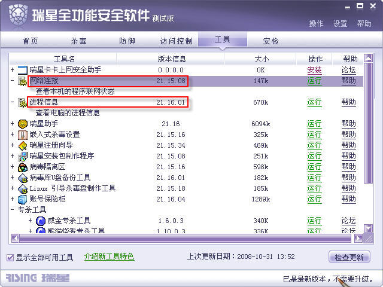
Task: Click size value 6094k
Action: coord(261,124)
